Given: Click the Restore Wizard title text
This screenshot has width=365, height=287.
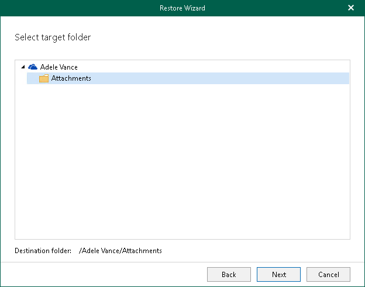Looking at the screenshot, I should point(182,8).
